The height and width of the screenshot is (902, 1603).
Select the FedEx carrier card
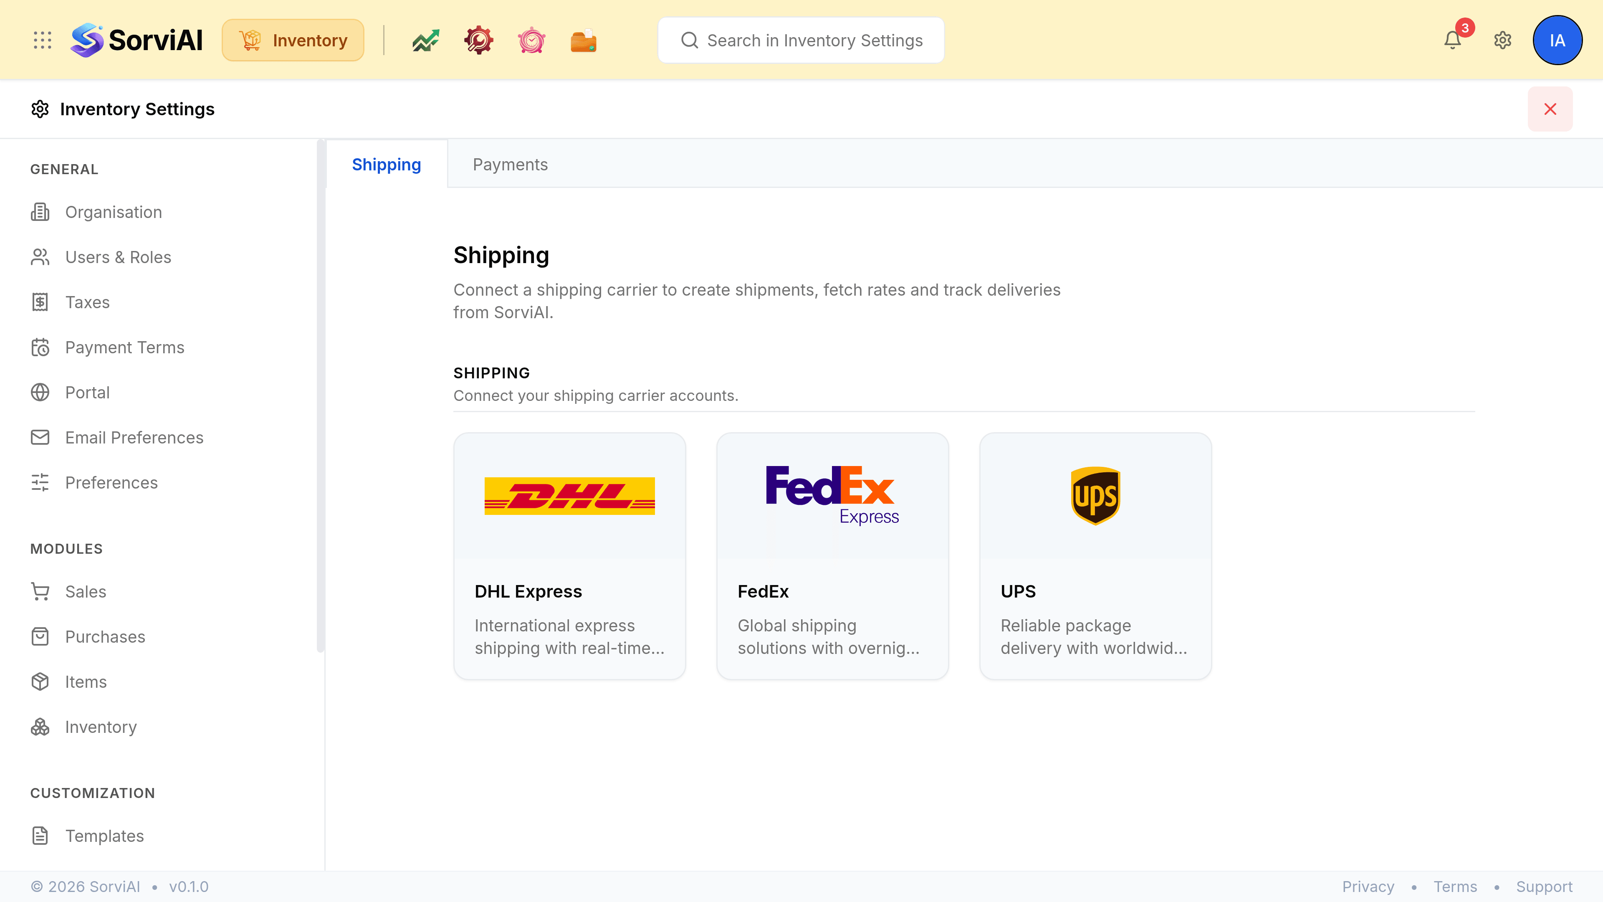(x=833, y=557)
